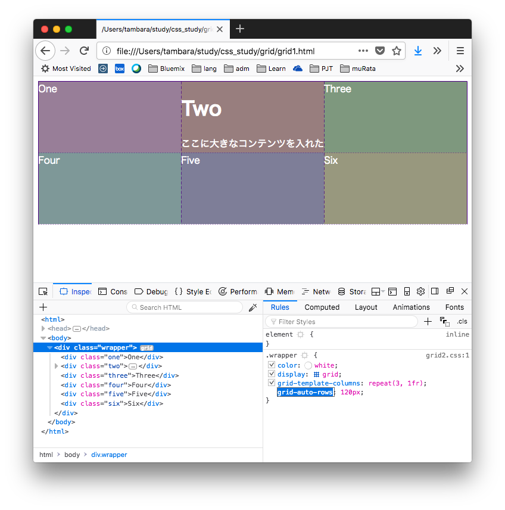Open the Storage tab
This screenshot has width=505, height=510.
[x=352, y=291]
